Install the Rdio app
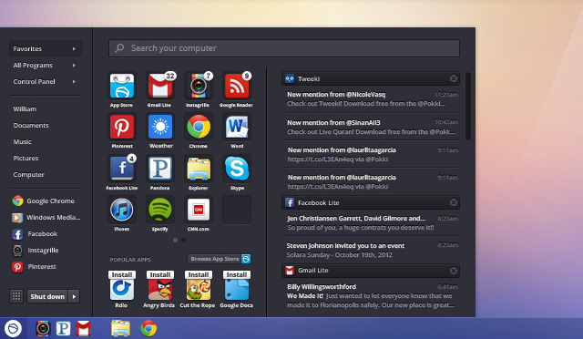Screen dimensions: 583x339 coord(122,274)
